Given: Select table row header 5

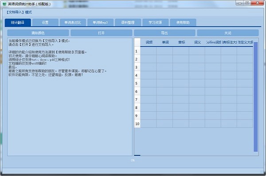Looking at the screenshot, I should coord(137,83).
